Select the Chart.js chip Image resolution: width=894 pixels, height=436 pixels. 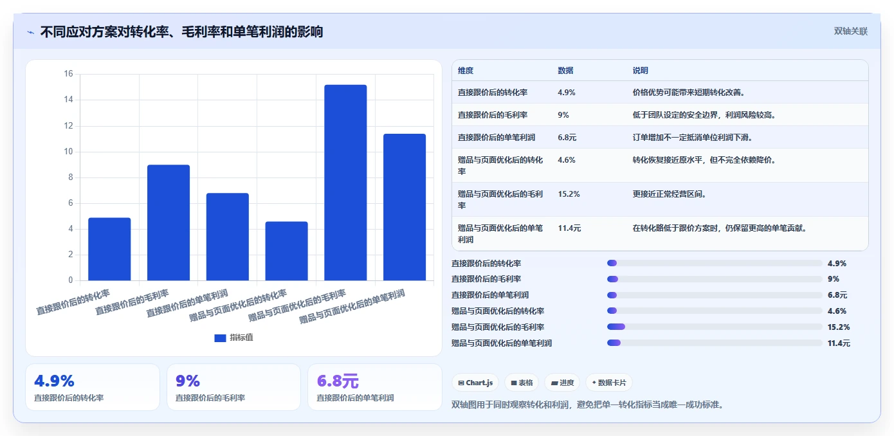point(475,383)
